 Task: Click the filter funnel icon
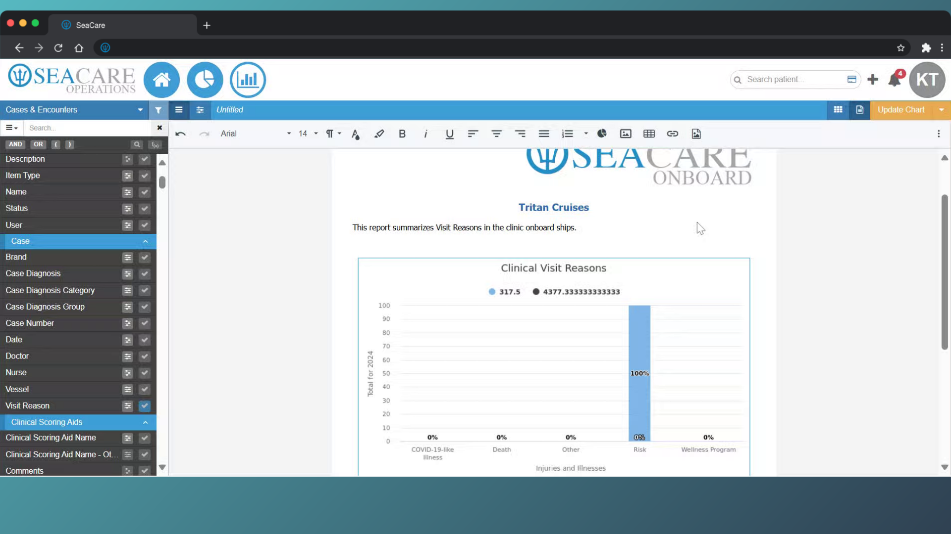[158, 110]
